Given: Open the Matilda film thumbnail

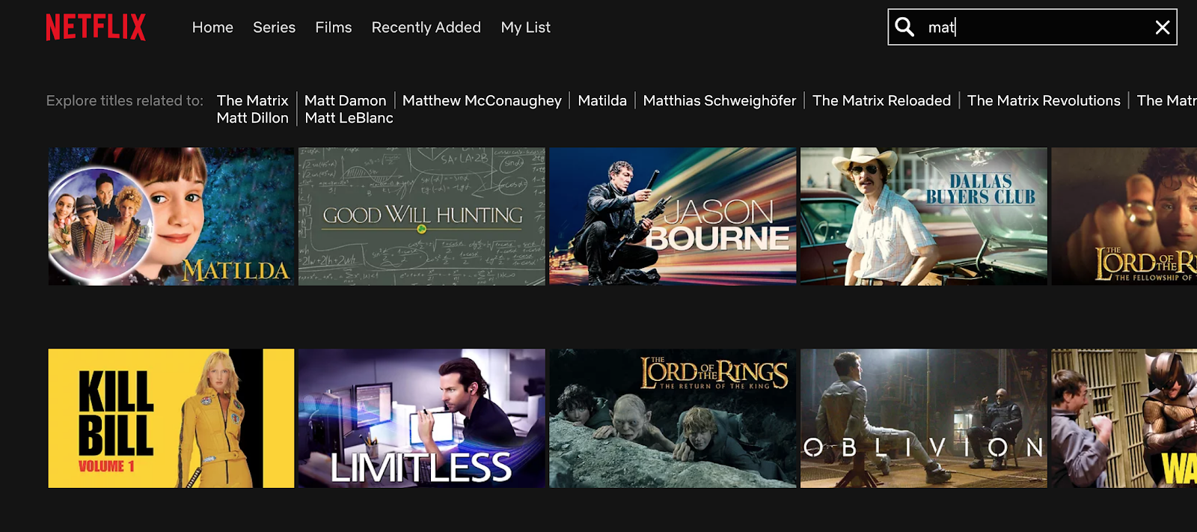Looking at the screenshot, I should pos(171,216).
